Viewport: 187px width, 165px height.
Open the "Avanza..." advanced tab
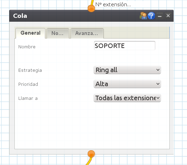click(87, 33)
